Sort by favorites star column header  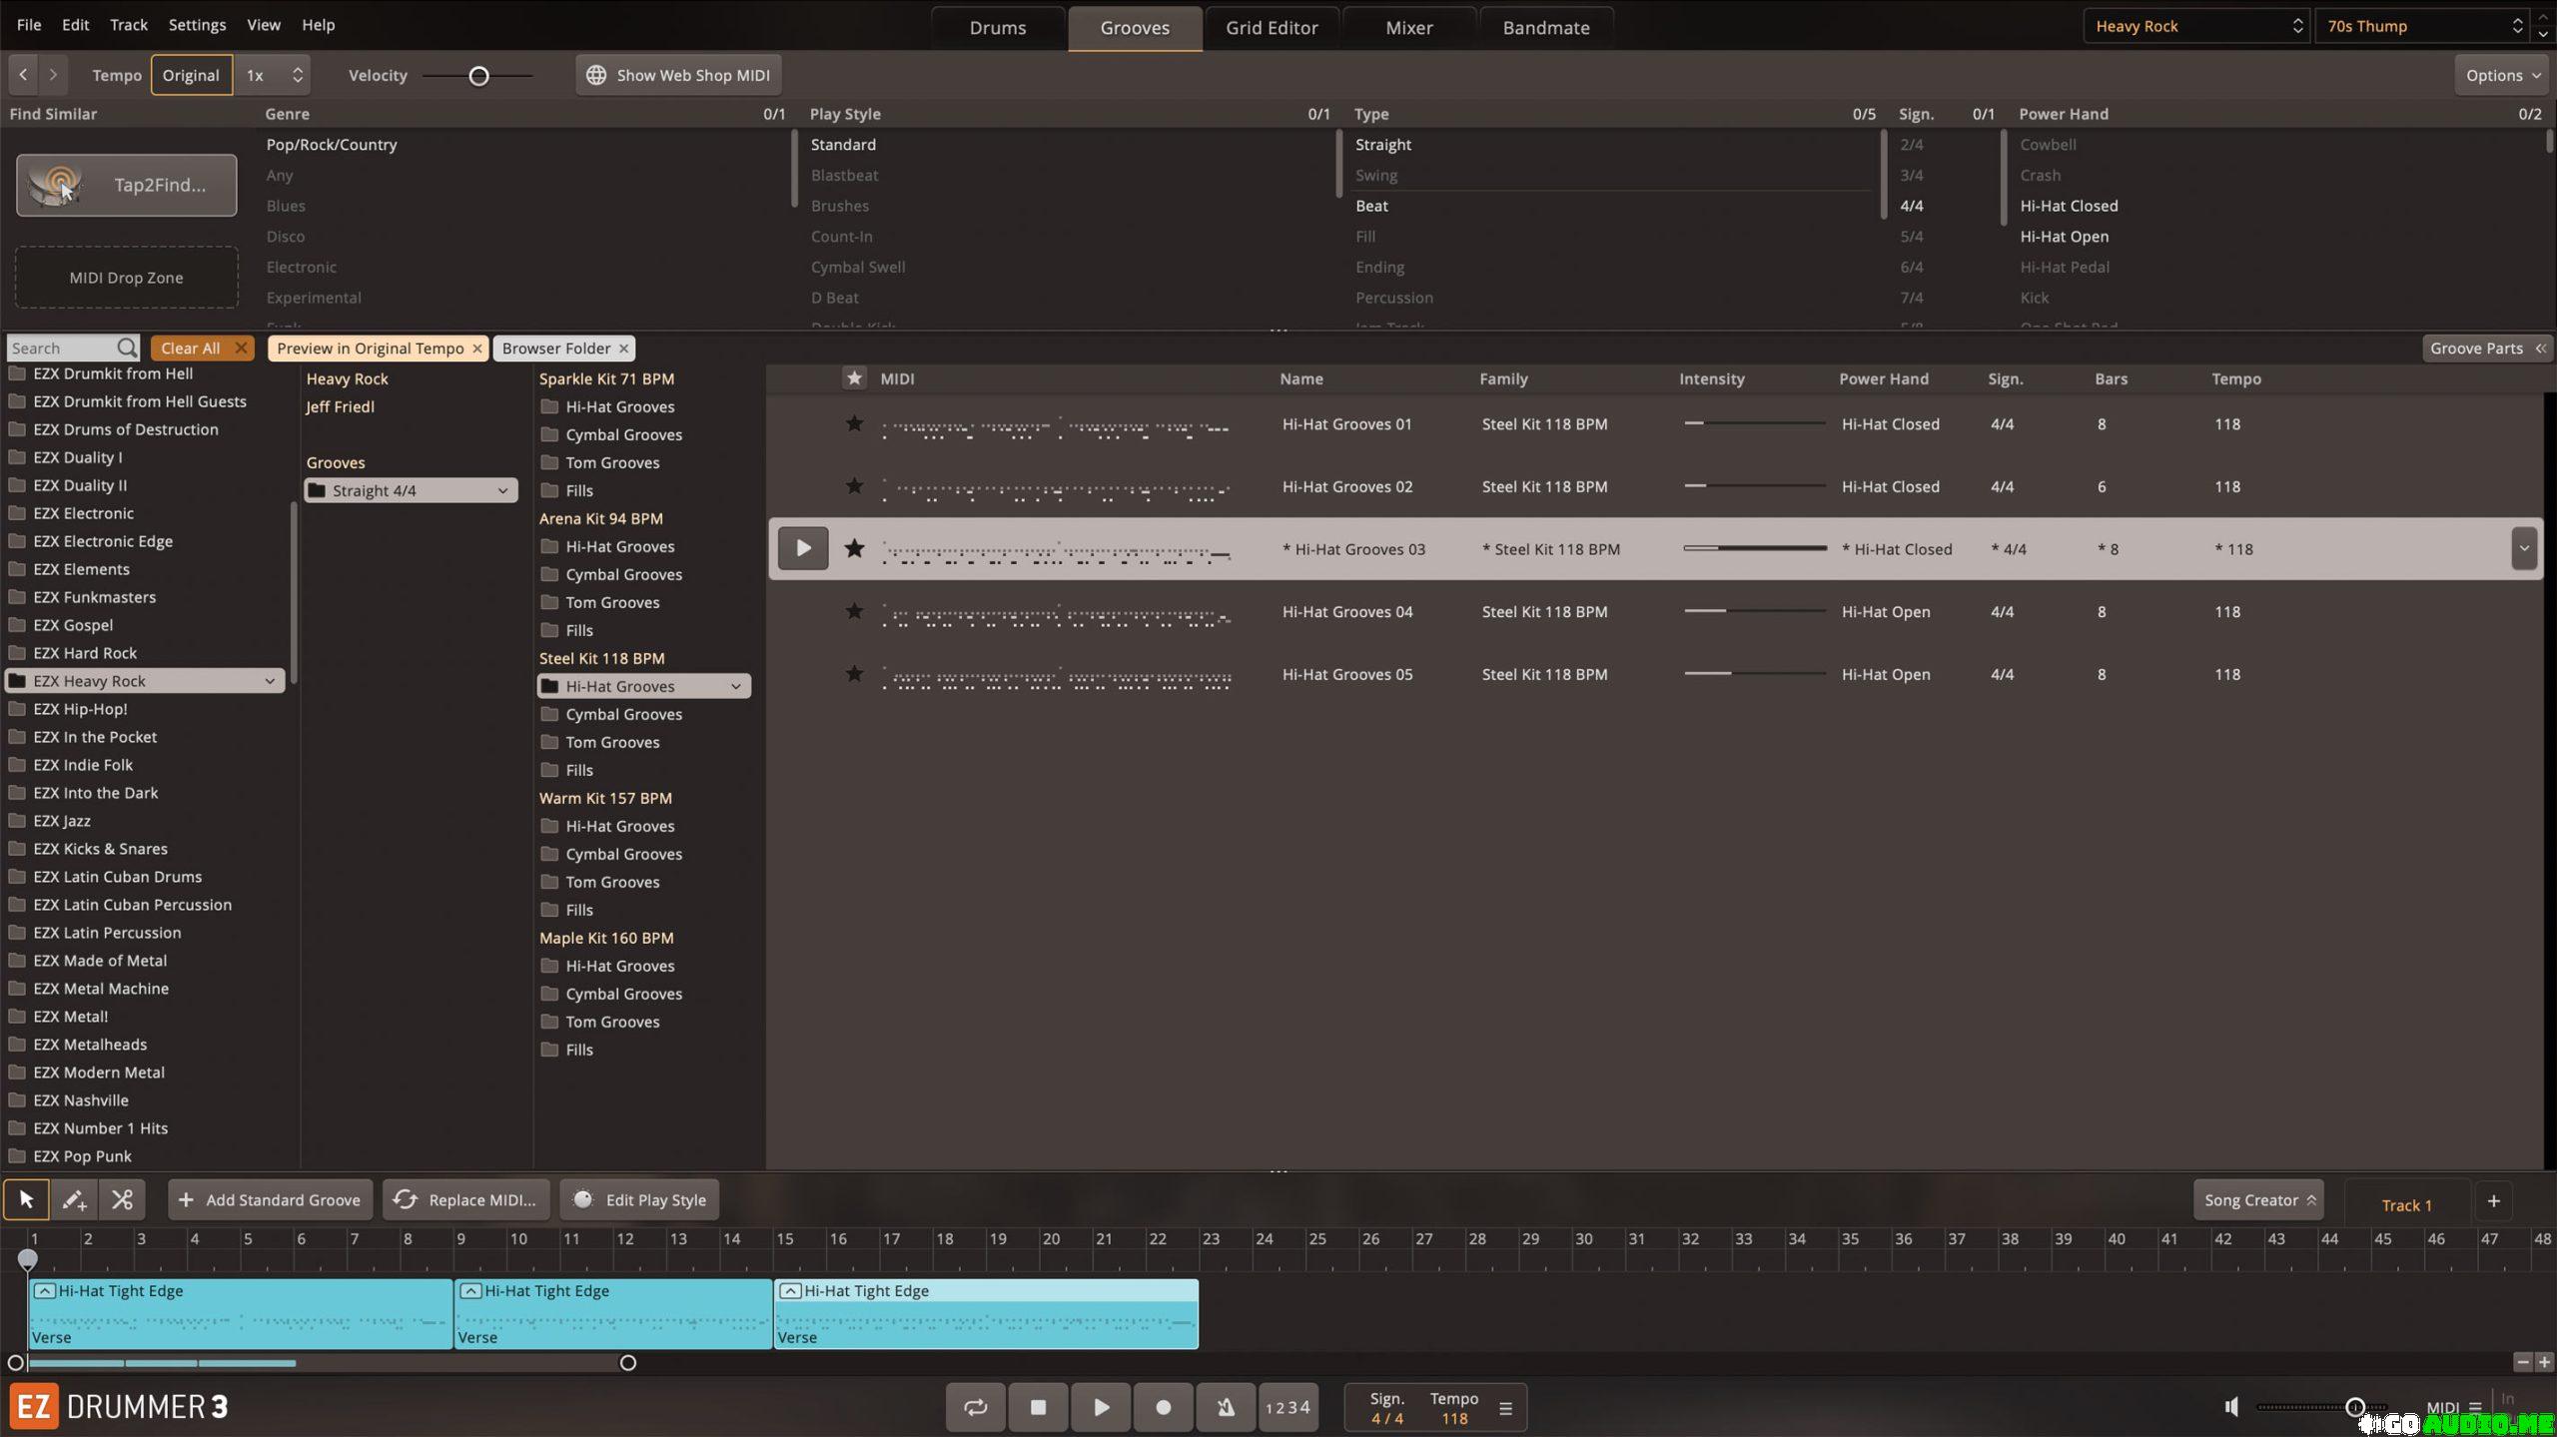point(854,378)
